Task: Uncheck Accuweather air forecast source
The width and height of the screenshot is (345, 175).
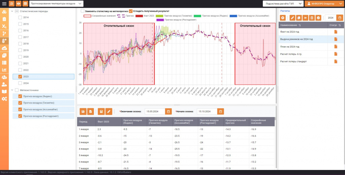Action: [20, 109]
